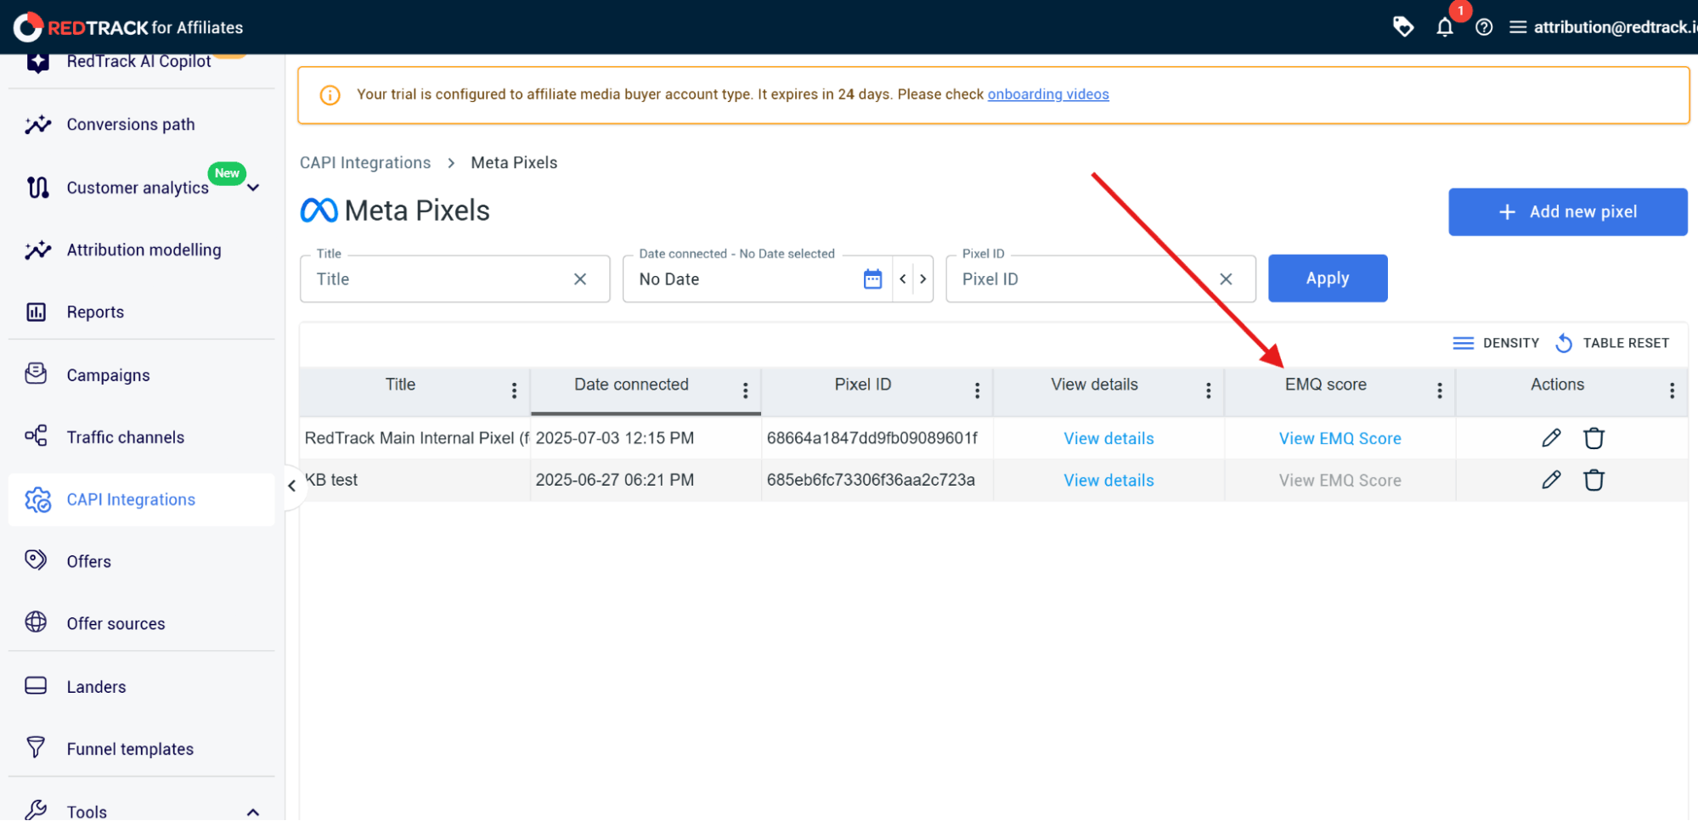Expand the Customer analytics submenu
Image resolution: width=1698 pixels, height=821 pixels.
pyautogui.click(x=253, y=188)
